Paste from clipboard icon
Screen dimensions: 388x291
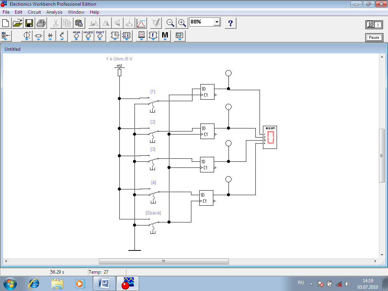[x=79, y=23]
